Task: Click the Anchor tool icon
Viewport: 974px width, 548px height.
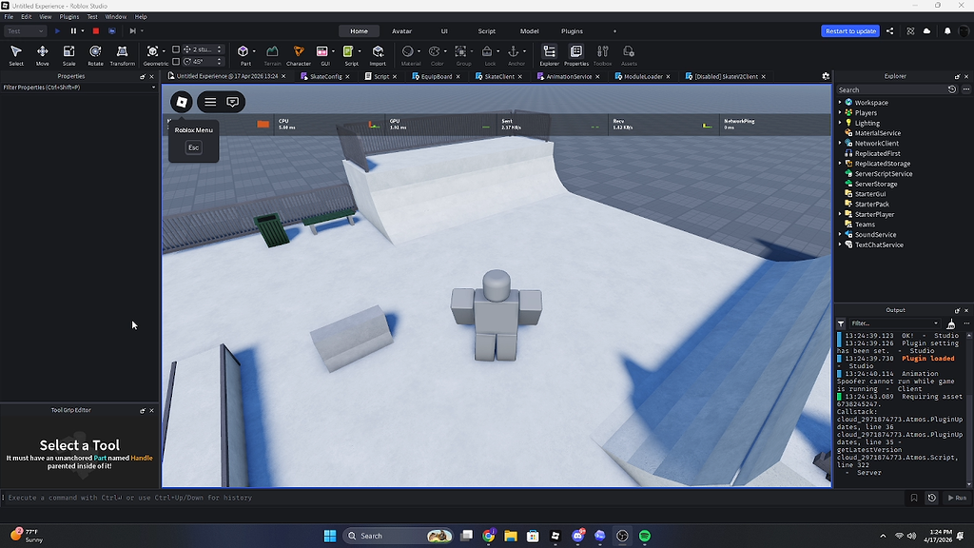Action: click(x=513, y=51)
